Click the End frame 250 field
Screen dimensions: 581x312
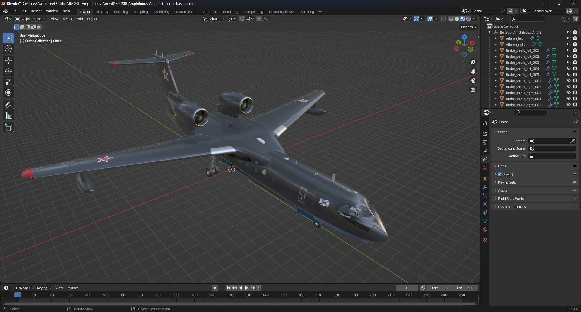pos(465,288)
